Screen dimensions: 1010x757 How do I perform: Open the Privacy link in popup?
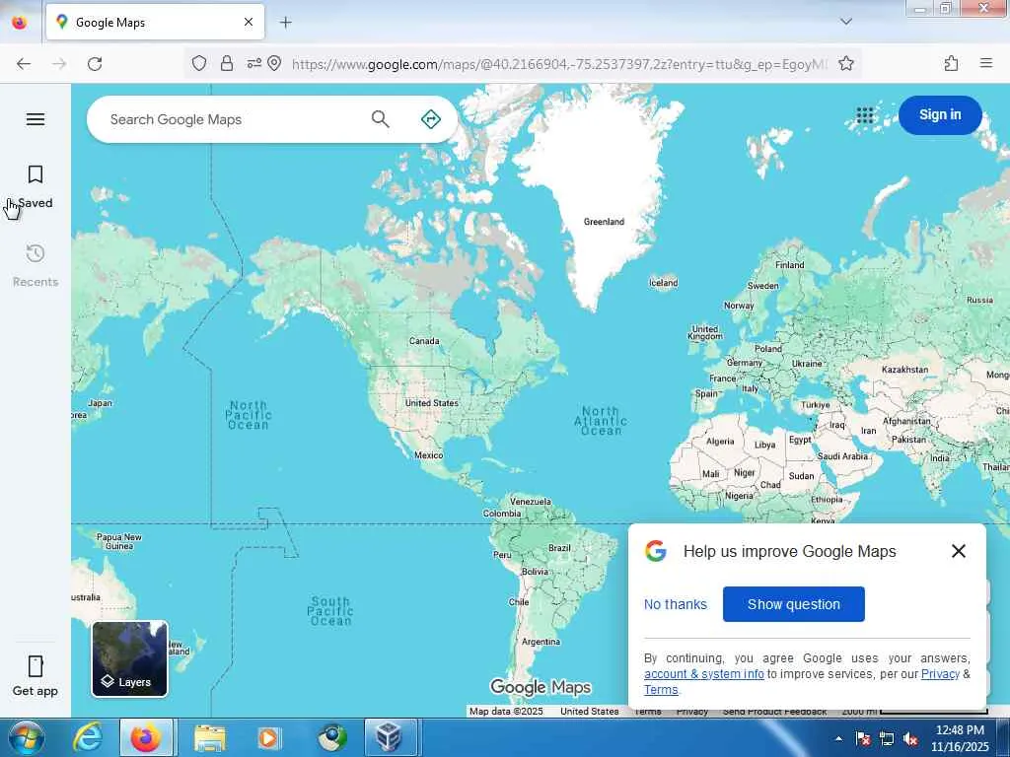point(940,674)
